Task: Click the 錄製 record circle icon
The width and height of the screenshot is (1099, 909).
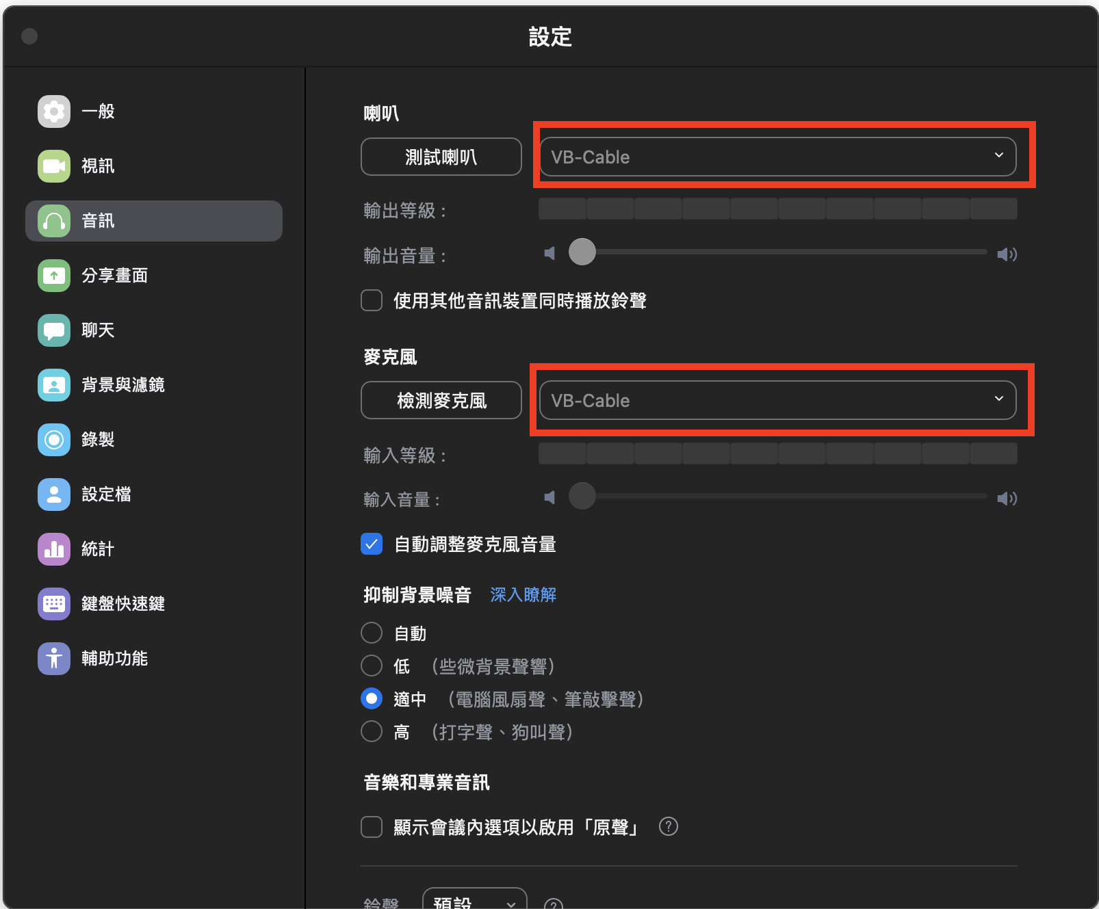Action: coord(54,440)
